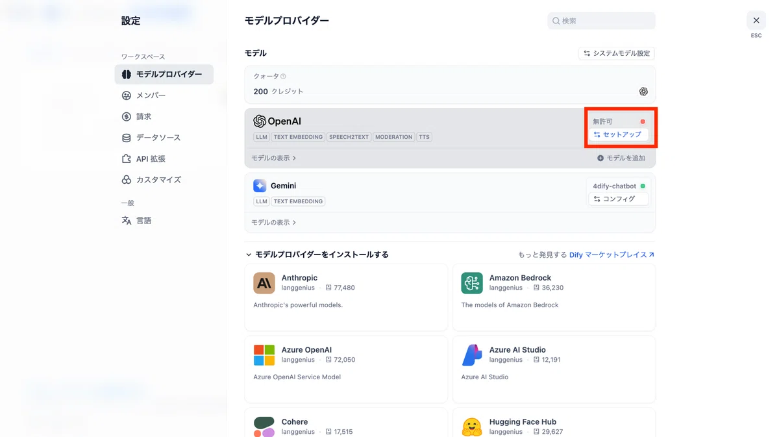
Task: Click the モデルプロバイダー brain icon in sidebar
Action: (127, 75)
